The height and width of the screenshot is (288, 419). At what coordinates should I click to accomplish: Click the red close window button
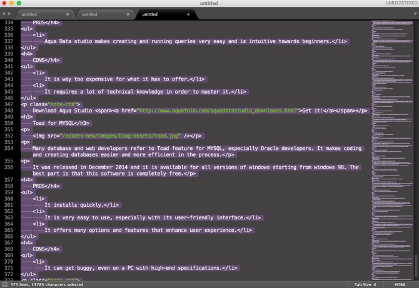tap(4, 3)
